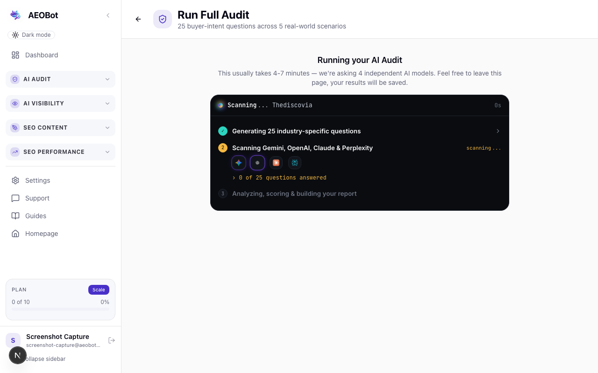This screenshot has height=373, width=598.
Task: Click the Generating 25 industry-specific questions step
Action: tap(360, 131)
